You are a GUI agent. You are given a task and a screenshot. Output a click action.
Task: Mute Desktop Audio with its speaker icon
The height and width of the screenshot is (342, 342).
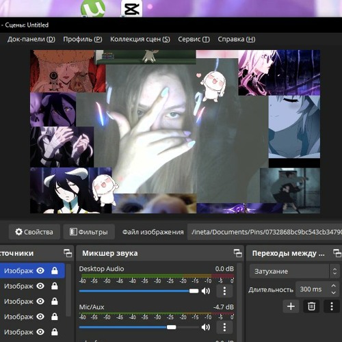pyautogui.click(x=206, y=291)
